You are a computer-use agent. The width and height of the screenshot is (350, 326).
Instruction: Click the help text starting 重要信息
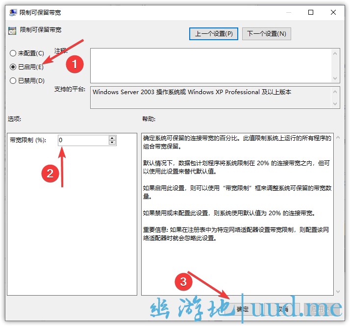coord(236,234)
